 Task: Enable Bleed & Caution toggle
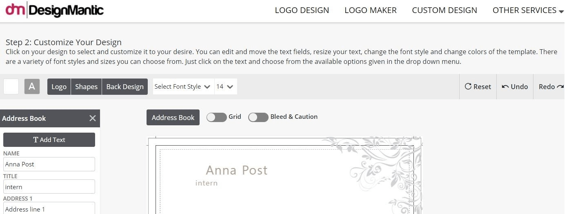(x=258, y=117)
